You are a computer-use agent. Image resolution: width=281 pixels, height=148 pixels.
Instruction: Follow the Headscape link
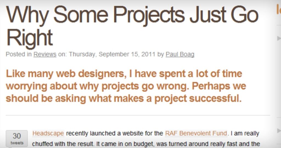click(x=48, y=133)
